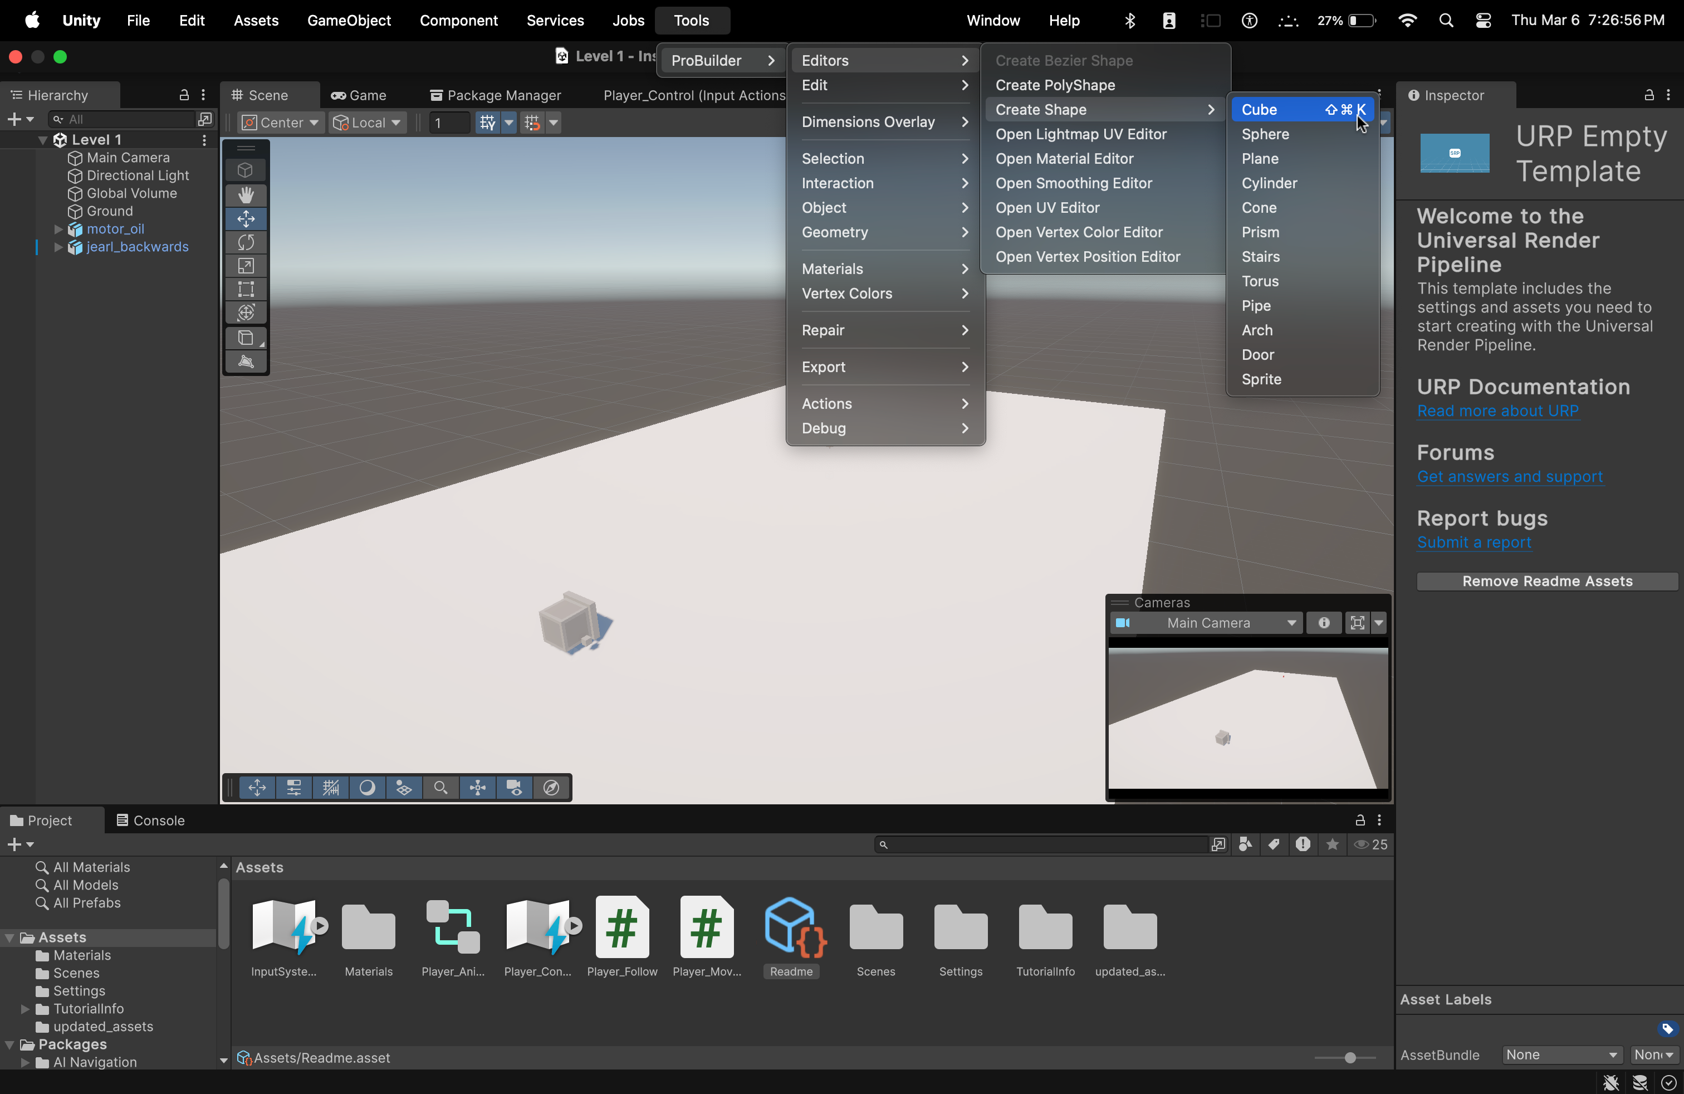
Task: Collapse the Level 1 scene foldout
Action: point(42,140)
